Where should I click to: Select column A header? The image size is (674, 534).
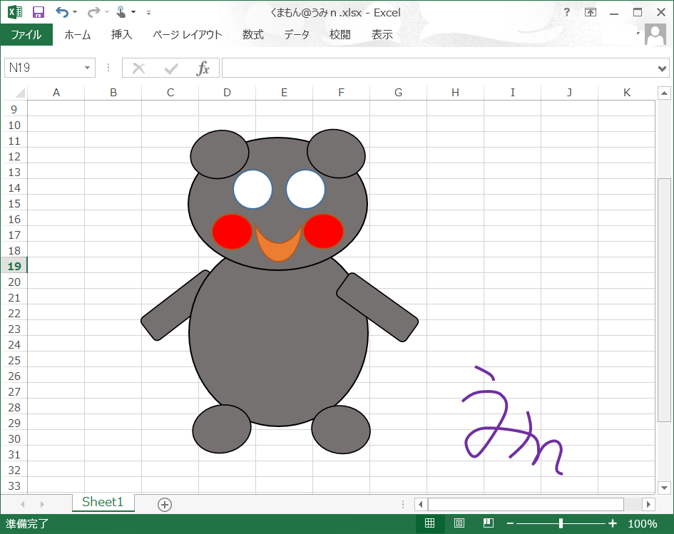tap(56, 93)
